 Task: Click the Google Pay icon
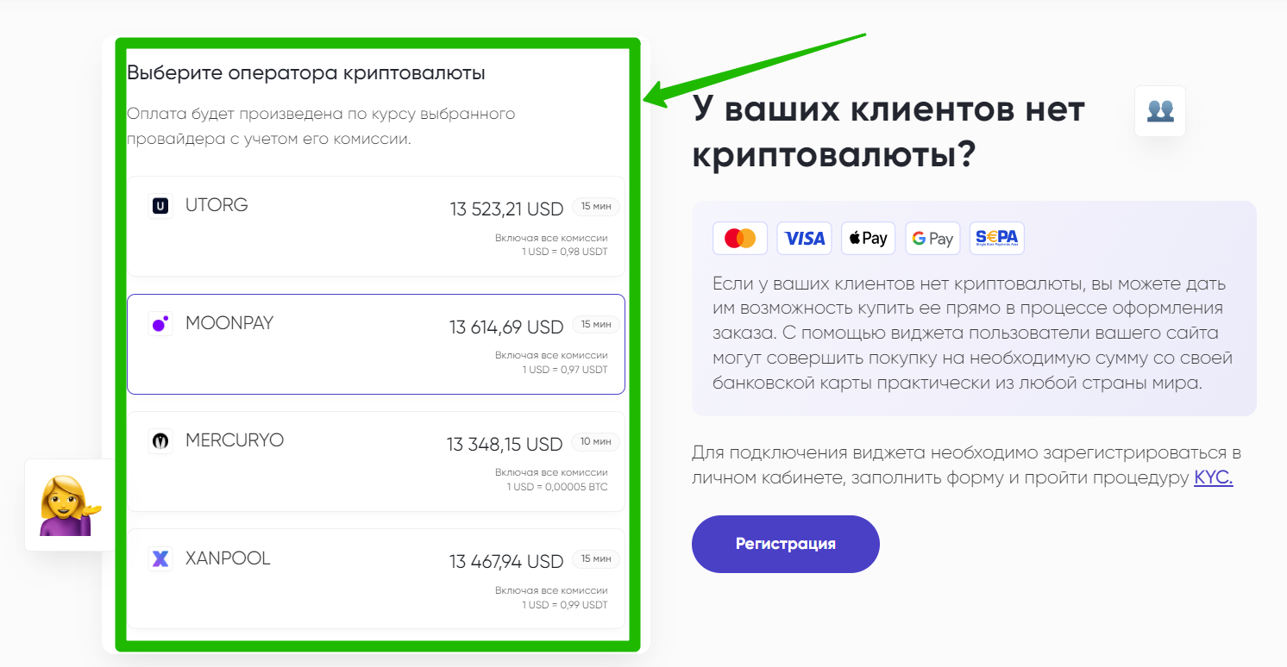pos(932,239)
